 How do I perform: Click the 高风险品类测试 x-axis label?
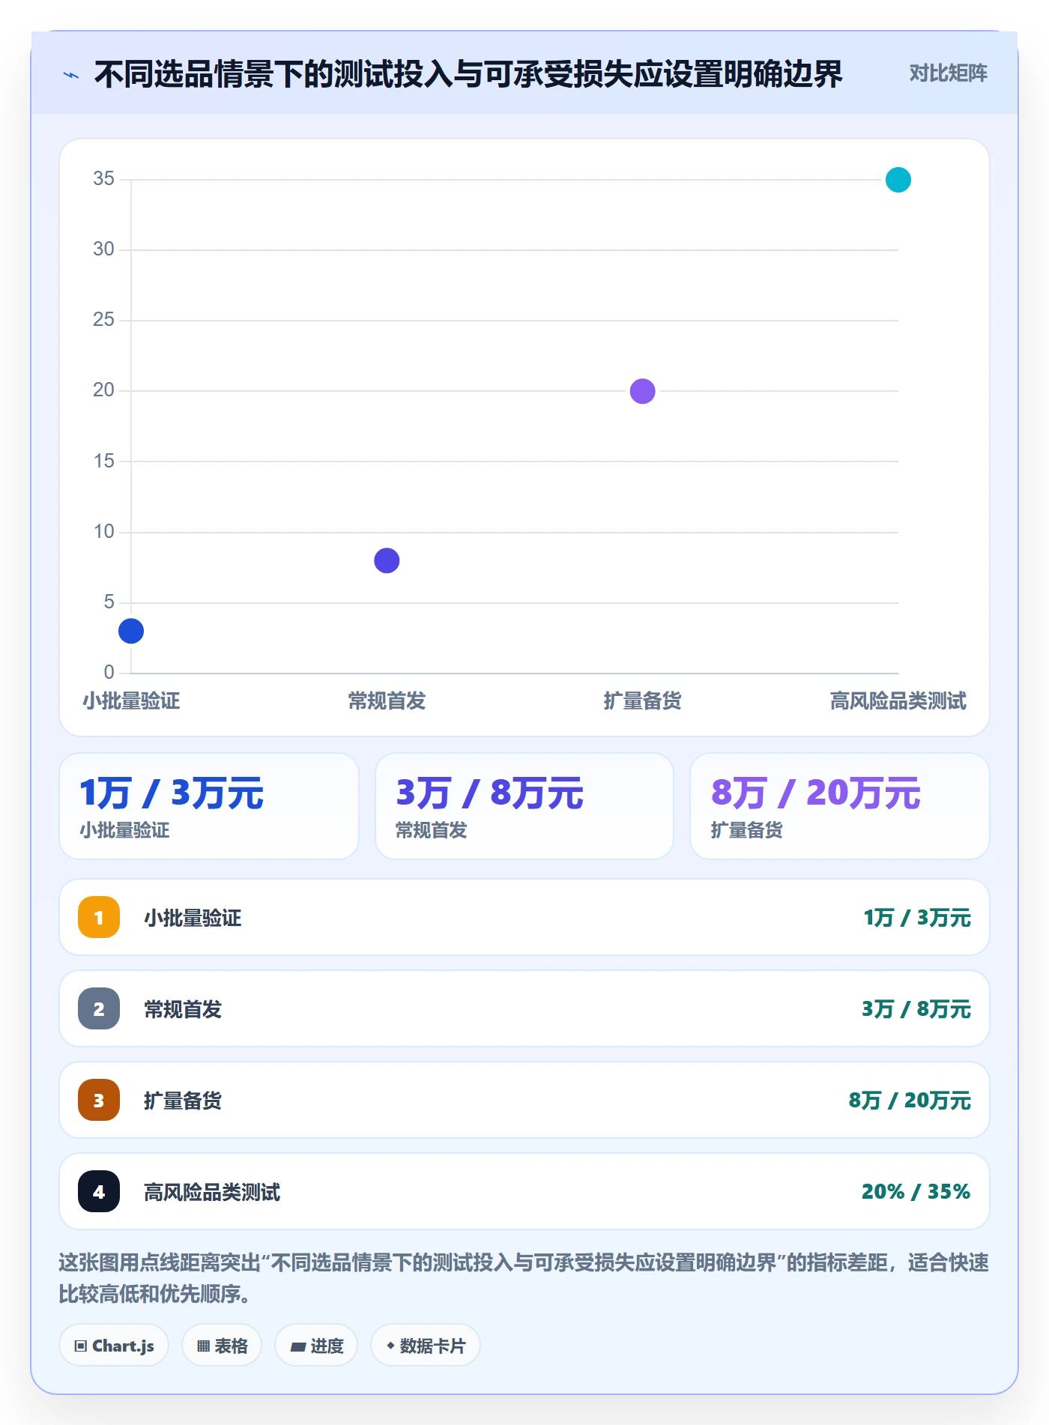(898, 701)
